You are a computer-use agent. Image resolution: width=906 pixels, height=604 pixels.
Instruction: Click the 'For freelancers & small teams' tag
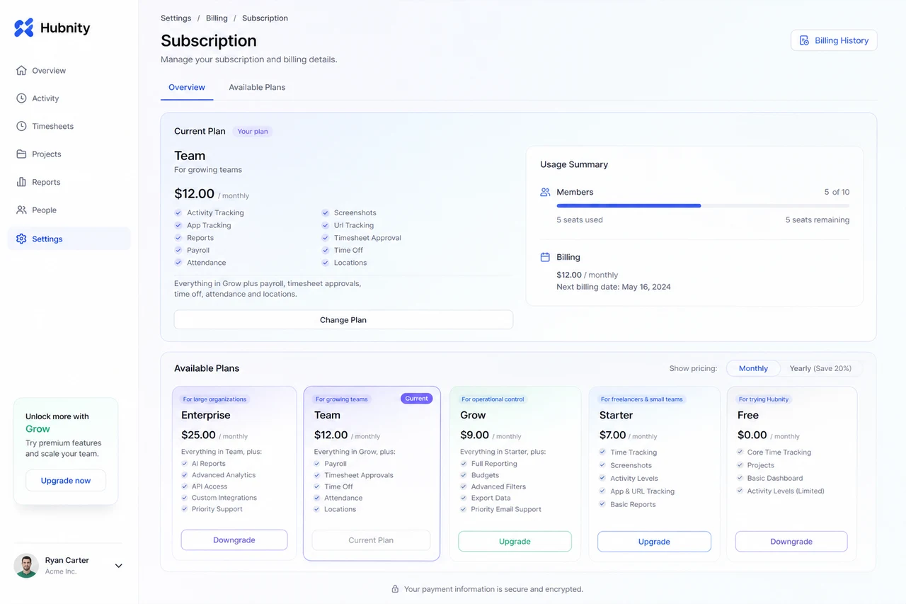coord(642,399)
